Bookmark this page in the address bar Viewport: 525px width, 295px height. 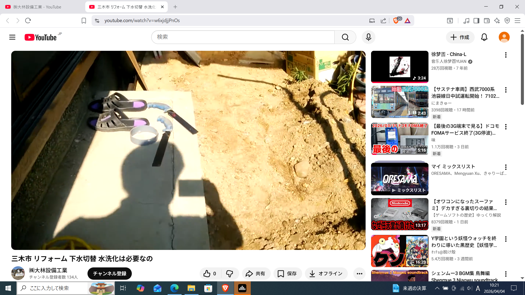click(84, 20)
